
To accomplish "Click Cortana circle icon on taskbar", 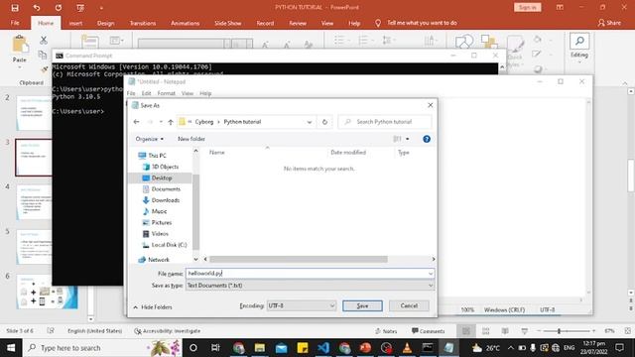I will (x=193, y=348).
